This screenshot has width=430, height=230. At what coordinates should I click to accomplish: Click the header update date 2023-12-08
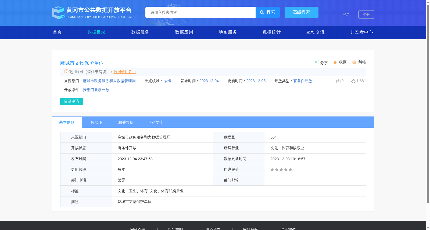point(256,81)
